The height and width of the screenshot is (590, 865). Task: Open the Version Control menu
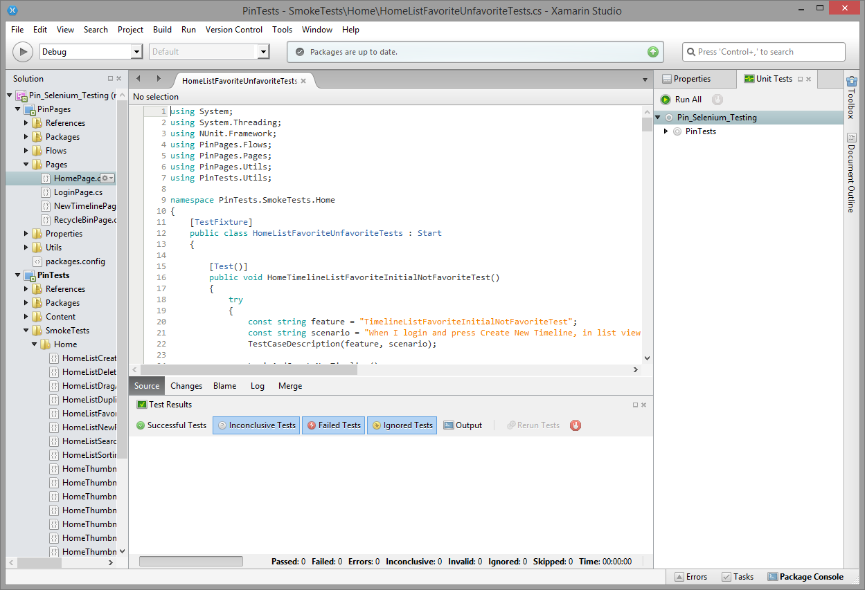point(234,30)
